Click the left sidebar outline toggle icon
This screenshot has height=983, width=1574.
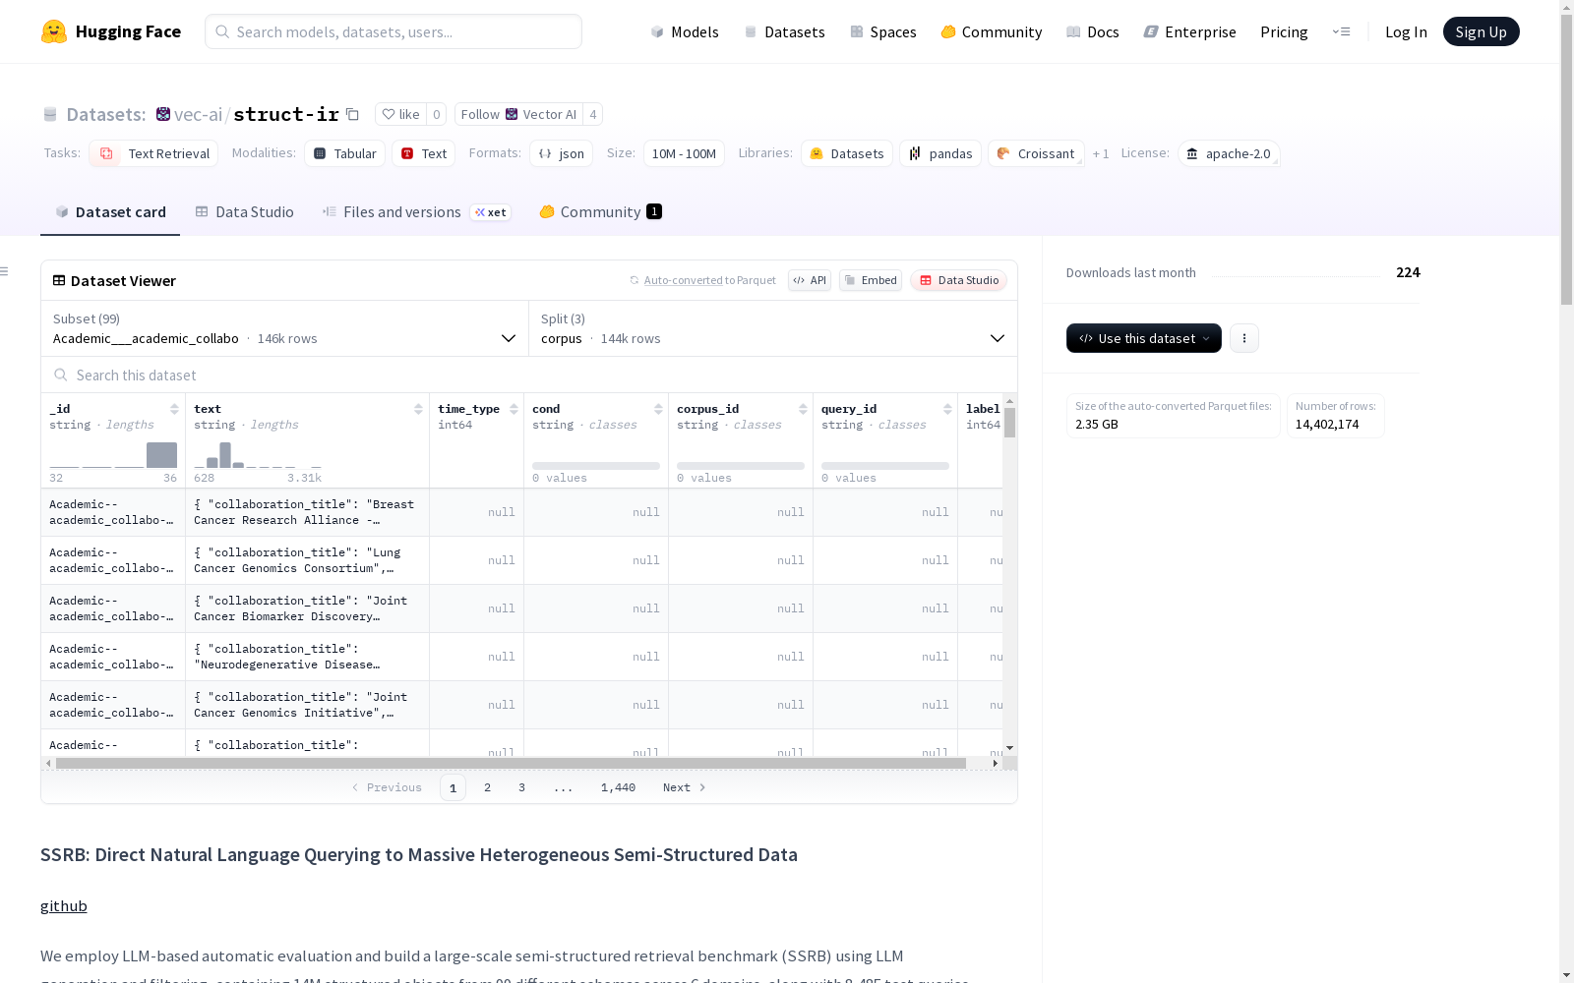(x=5, y=271)
